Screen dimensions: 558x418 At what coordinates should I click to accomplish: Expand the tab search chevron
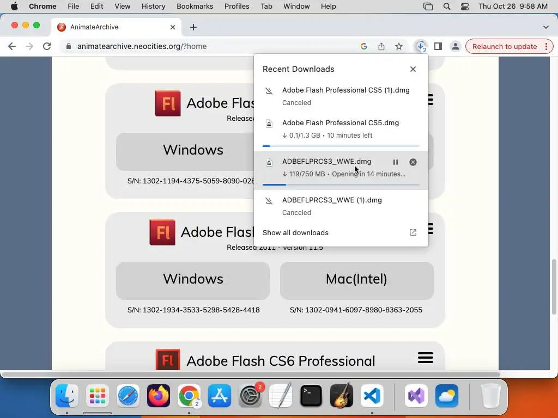tap(546, 27)
